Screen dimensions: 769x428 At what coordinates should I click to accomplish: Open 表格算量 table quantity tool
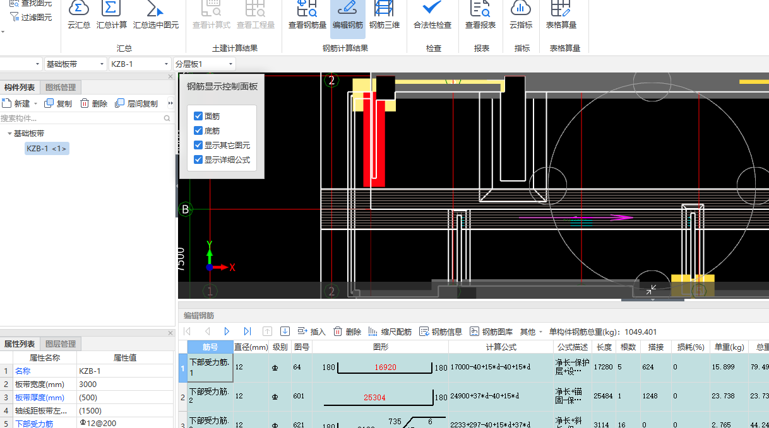click(x=561, y=16)
